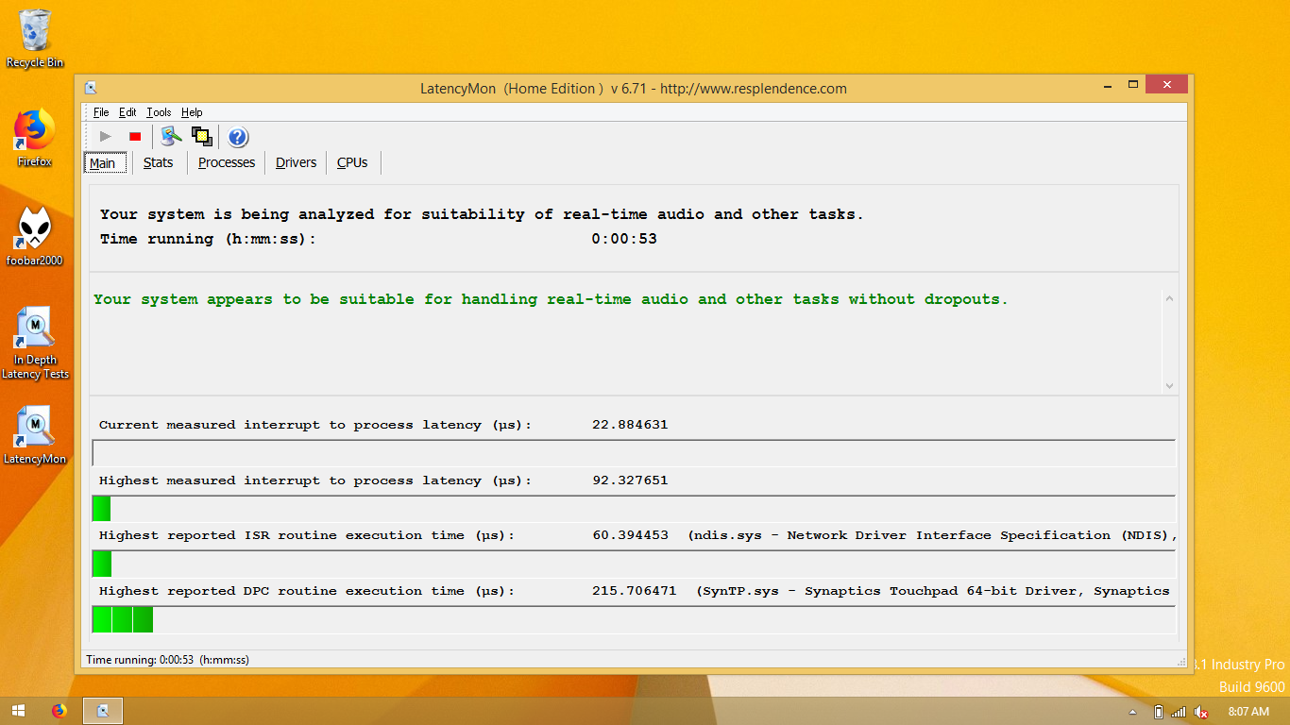Open the File menu
The image size is (1290, 725).
[x=101, y=112]
